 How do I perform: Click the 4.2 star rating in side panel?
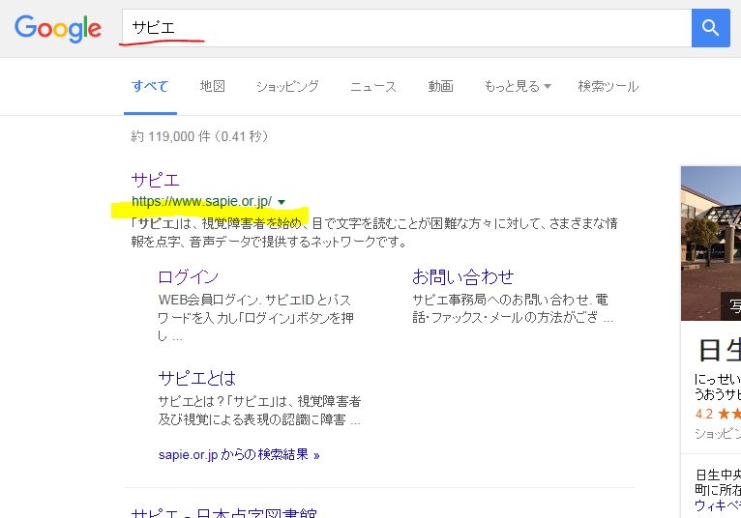pyautogui.click(x=718, y=415)
